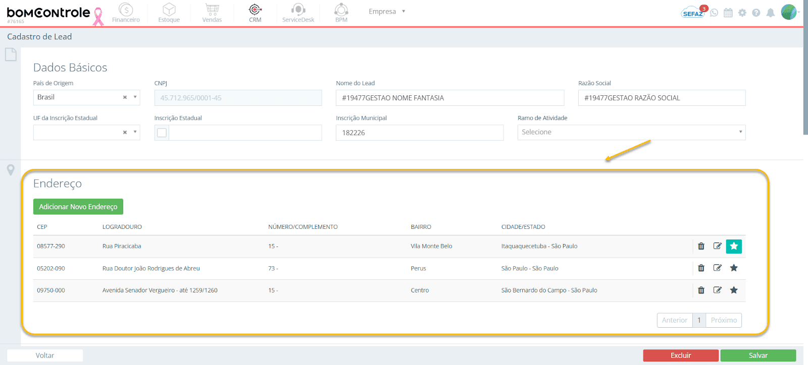The width and height of the screenshot is (808, 365).
Task: Delete the Rua Piracicaba address
Action: tap(701, 246)
